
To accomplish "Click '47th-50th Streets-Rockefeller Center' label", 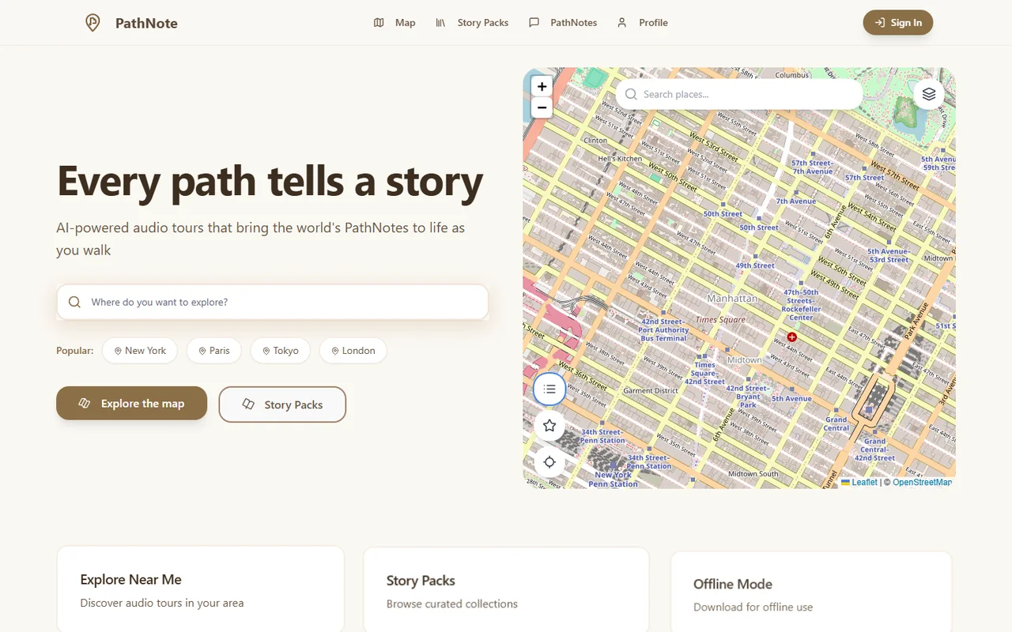I will [802, 305].
